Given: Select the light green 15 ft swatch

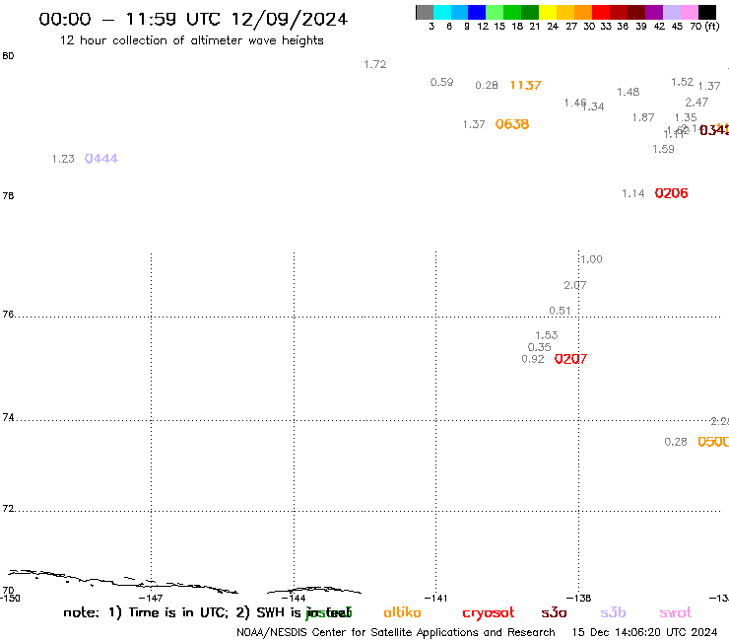Looking at the screenshot, I should pos(495,12).
